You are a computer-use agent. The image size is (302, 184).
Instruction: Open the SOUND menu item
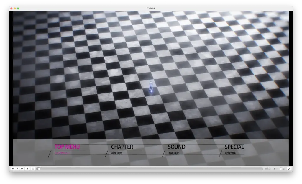coord(177,147)
